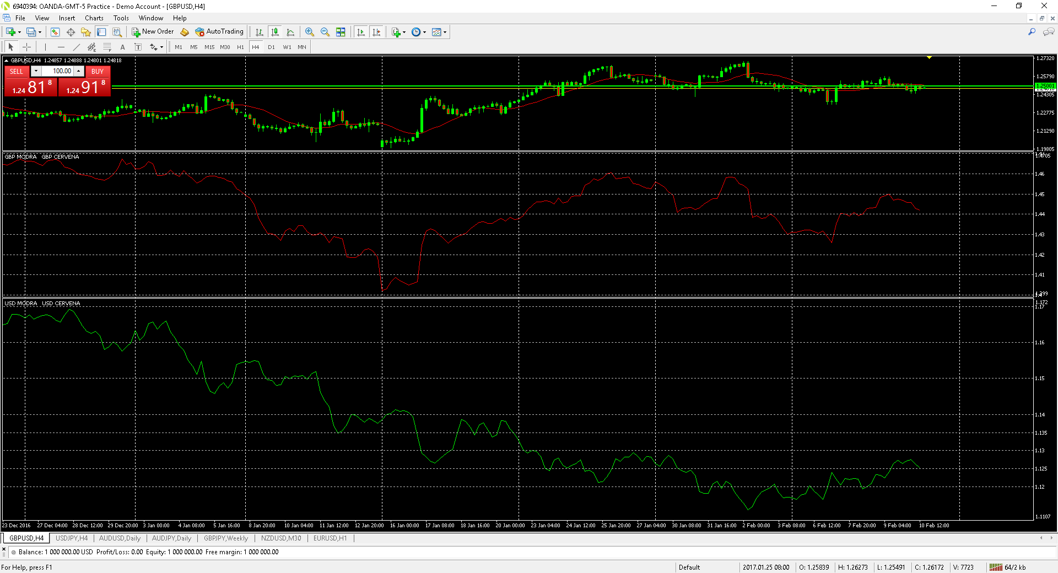
Task: Switch to USDJPY,H4 chart tab
Action: pyautogui.click(x=72, y=538)
